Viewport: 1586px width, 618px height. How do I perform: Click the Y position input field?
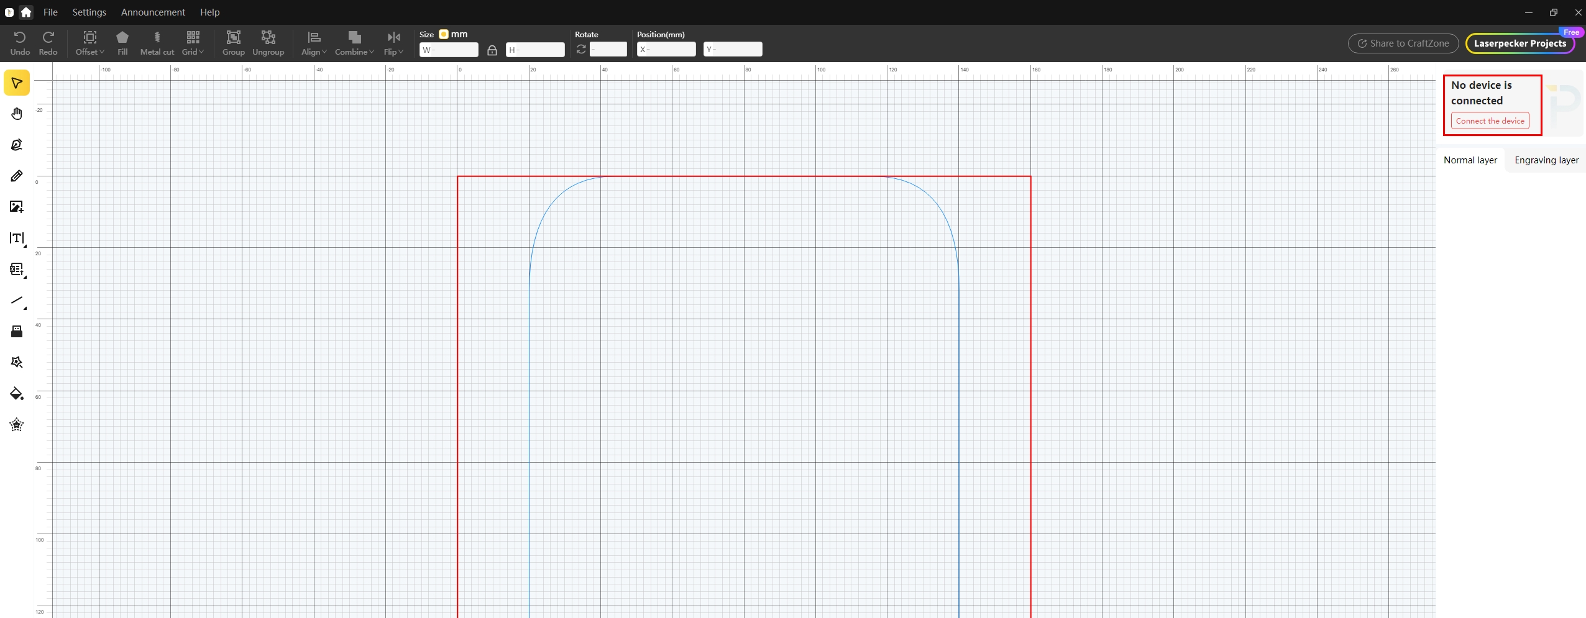click(733, 49)
